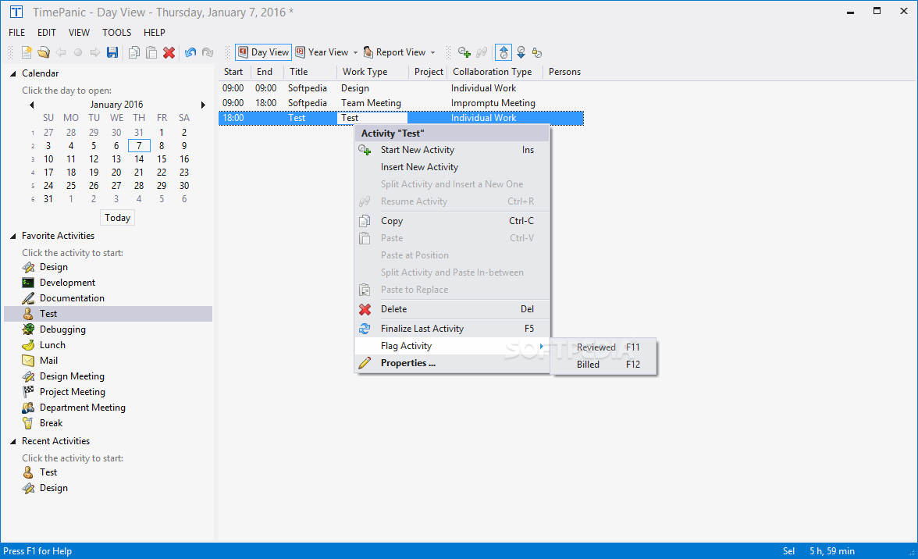The height and width of the screenshot is (559, 918).
Task: Click the Persons column header
Action: [564, 72]
